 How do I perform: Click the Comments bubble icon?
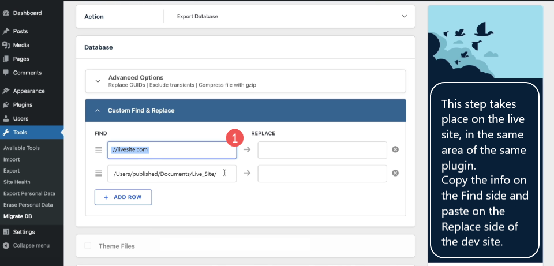point(6,73)
